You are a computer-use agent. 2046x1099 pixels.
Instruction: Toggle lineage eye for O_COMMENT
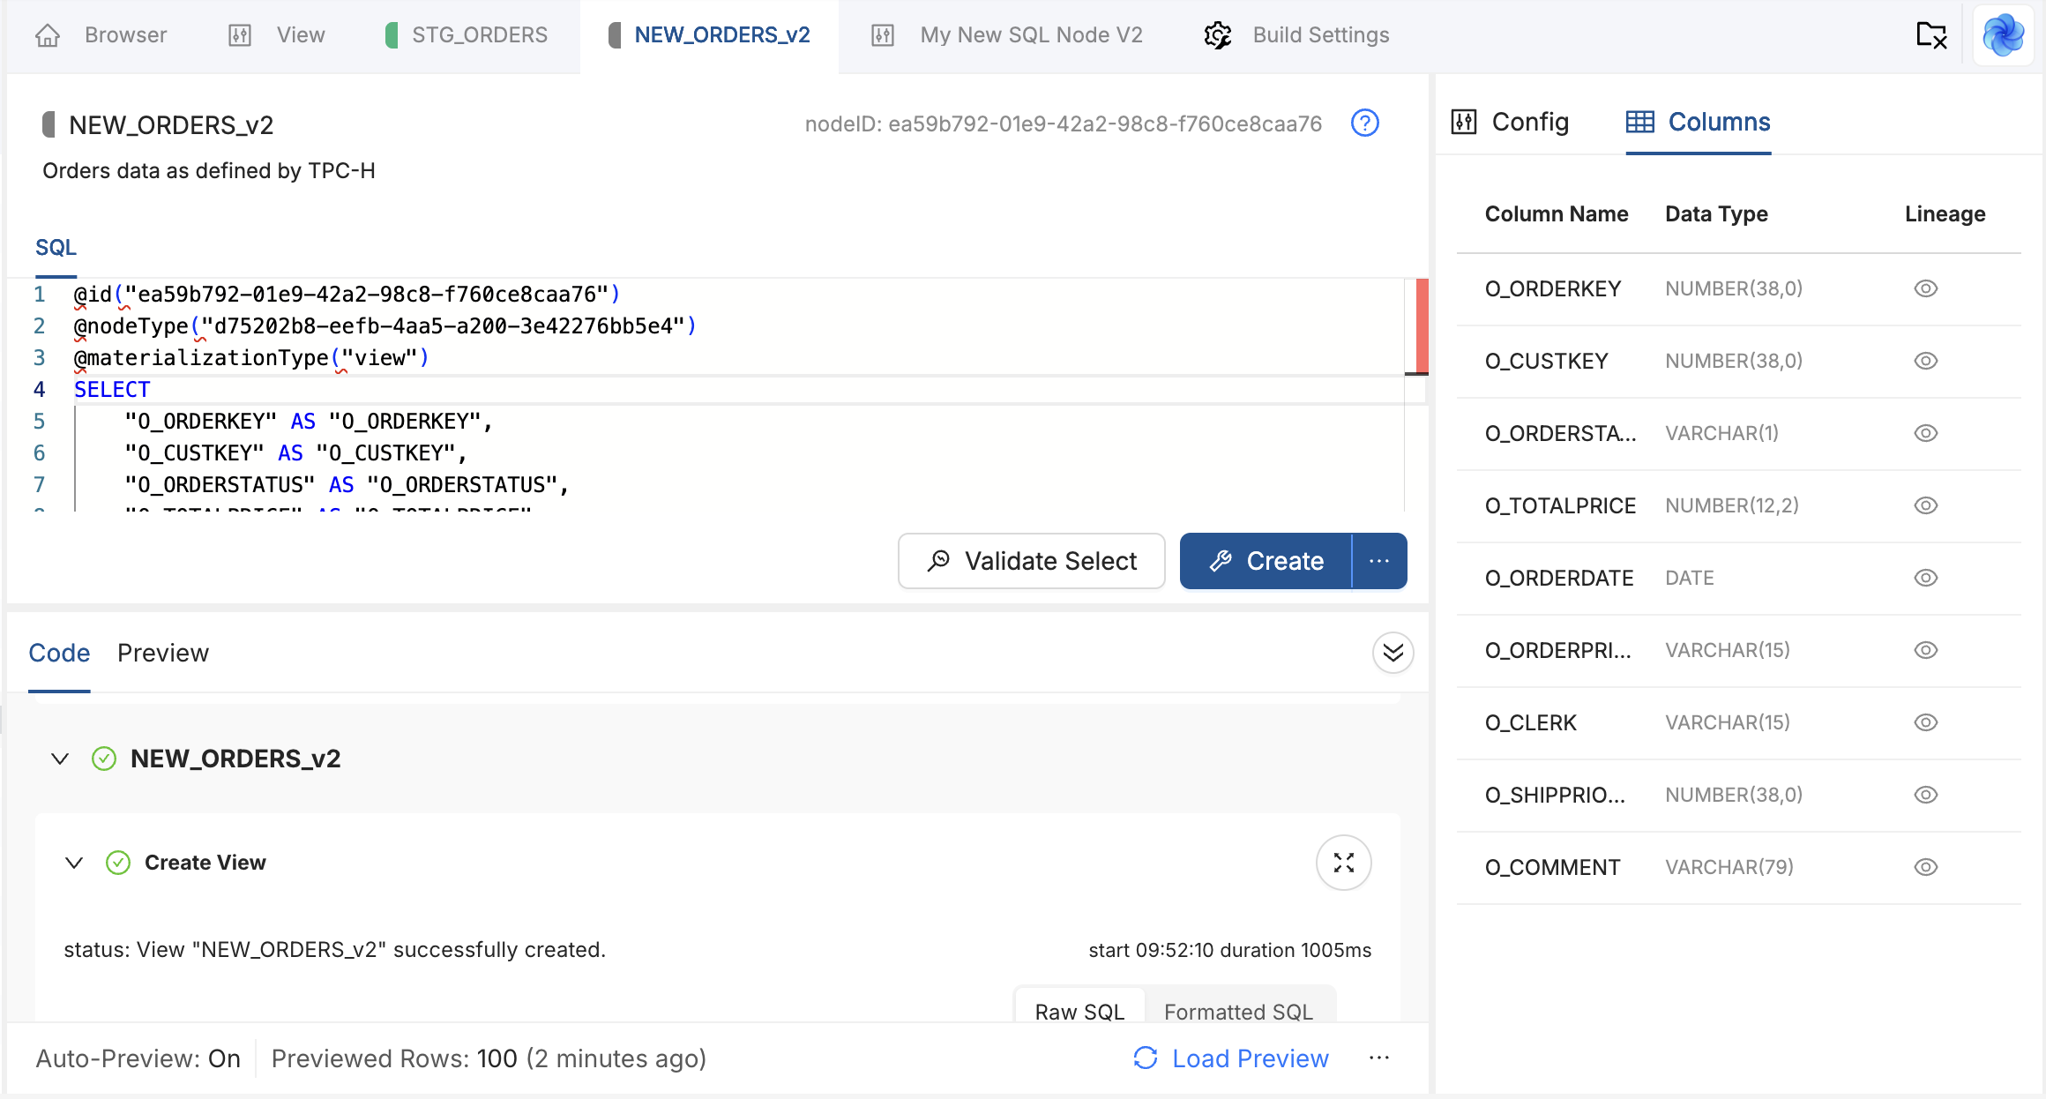pyautogui.click(x=1925, y=867)
